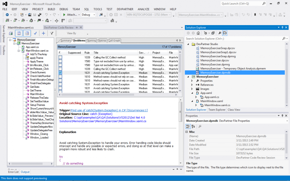The height and width of the screenshot is (181, 290).
Task: Collapse the DevPartner Studio folder node
Action: point(188,44)
